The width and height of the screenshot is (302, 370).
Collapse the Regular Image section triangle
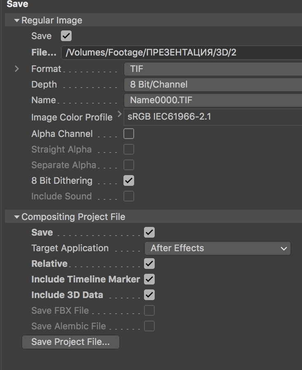tap(16, 21)
